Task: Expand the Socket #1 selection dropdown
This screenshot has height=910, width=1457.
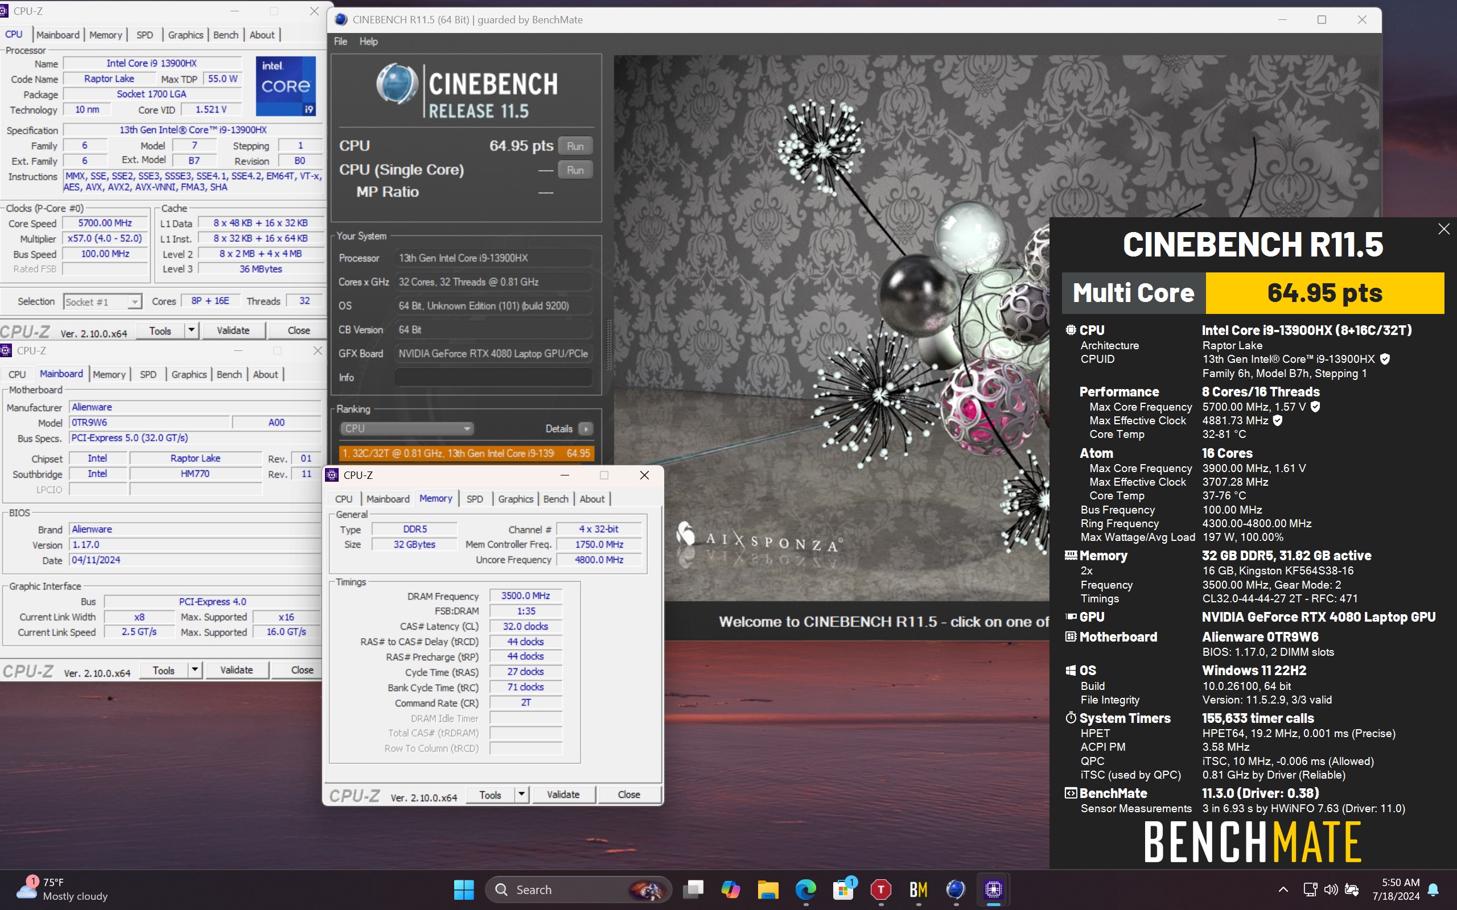Action: pyautogui.click(x=135, y=302)
